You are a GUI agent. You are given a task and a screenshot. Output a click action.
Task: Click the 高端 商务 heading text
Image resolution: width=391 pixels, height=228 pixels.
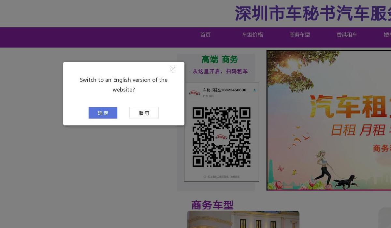(x=220, y=60)
